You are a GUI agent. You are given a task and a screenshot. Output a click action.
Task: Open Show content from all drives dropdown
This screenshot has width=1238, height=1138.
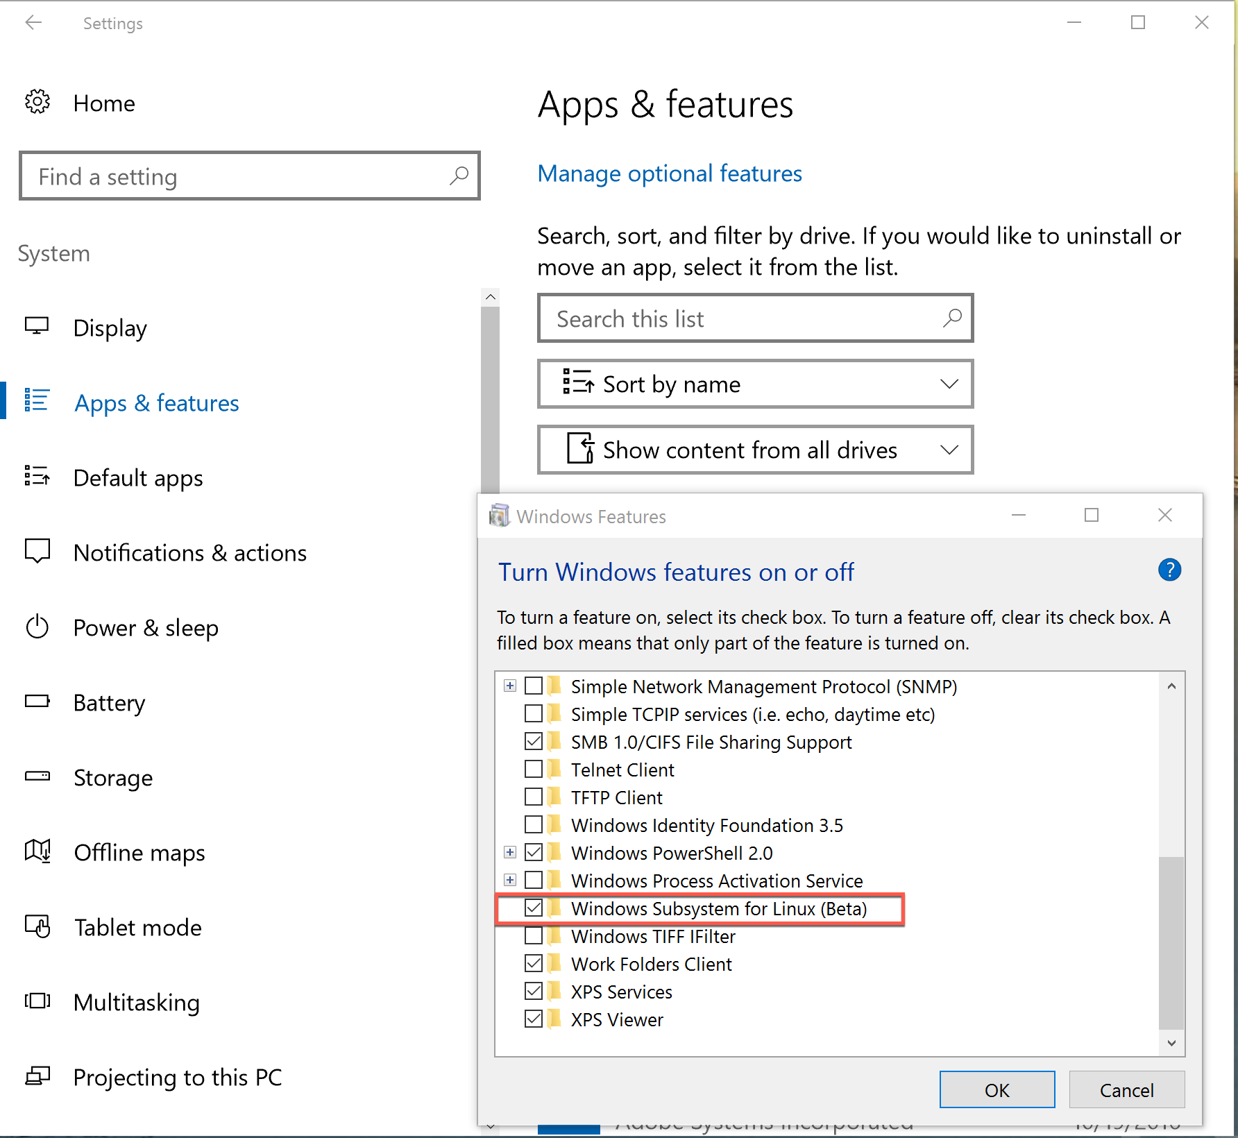(x=755, y=450)
